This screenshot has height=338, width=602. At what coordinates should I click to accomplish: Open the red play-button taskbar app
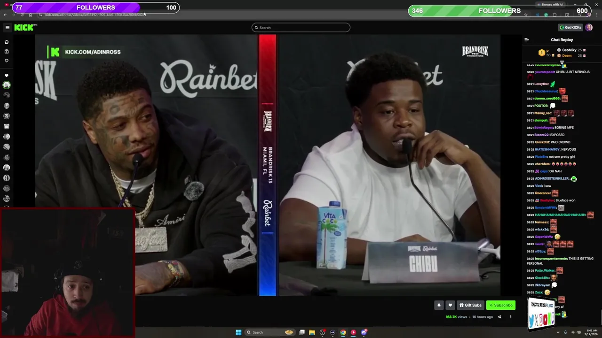pos(353,332)
